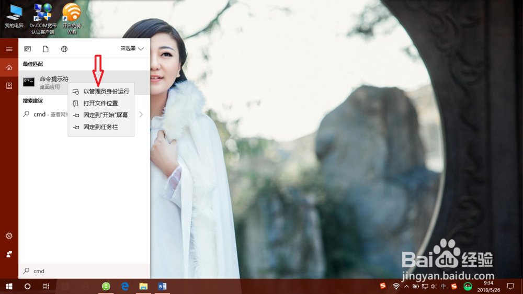
Task: Expand the start menu hamburger button
Action: coord(9,49)
